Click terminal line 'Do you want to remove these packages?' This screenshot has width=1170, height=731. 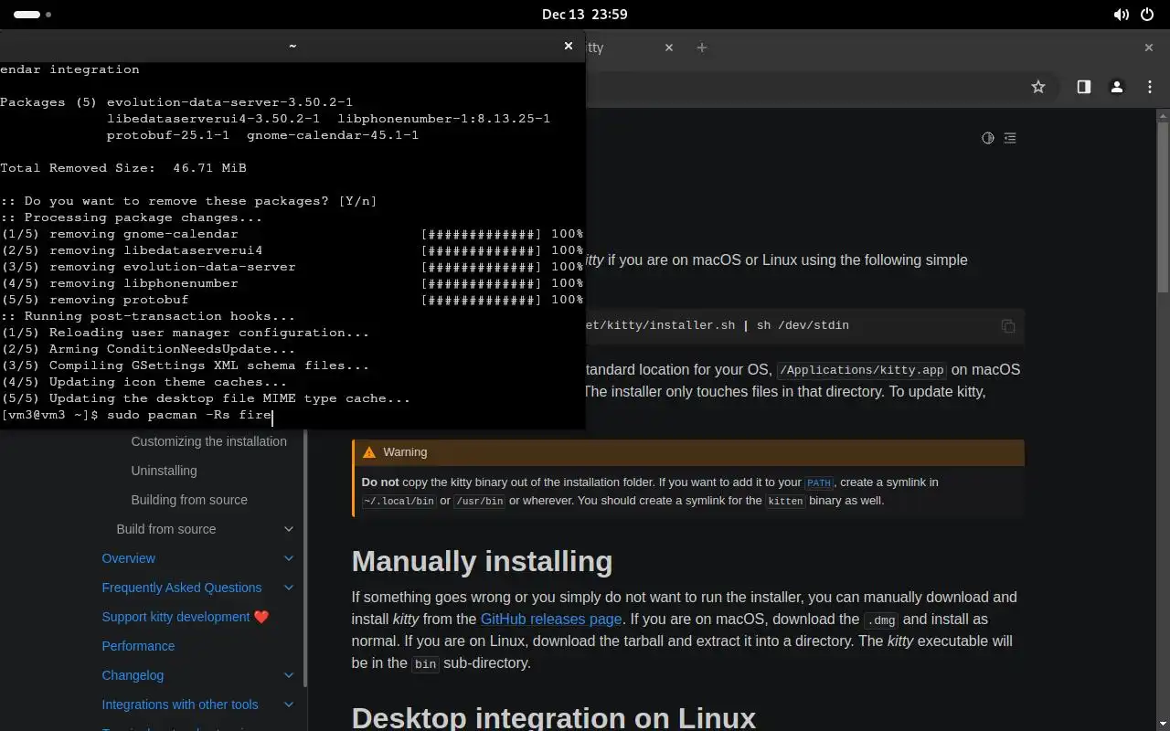point(188,201)
